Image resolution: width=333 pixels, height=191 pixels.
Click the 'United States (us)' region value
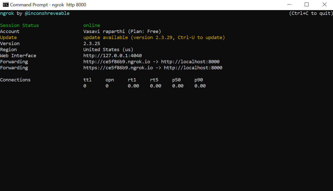[108, 50]
